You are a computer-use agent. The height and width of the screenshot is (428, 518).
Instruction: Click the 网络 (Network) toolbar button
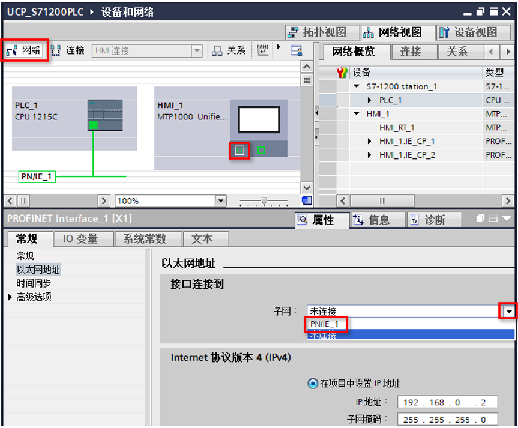[24, 51]
